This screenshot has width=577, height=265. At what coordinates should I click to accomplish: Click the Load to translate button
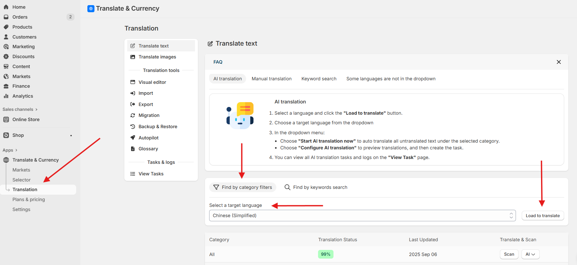pos(543,216)
